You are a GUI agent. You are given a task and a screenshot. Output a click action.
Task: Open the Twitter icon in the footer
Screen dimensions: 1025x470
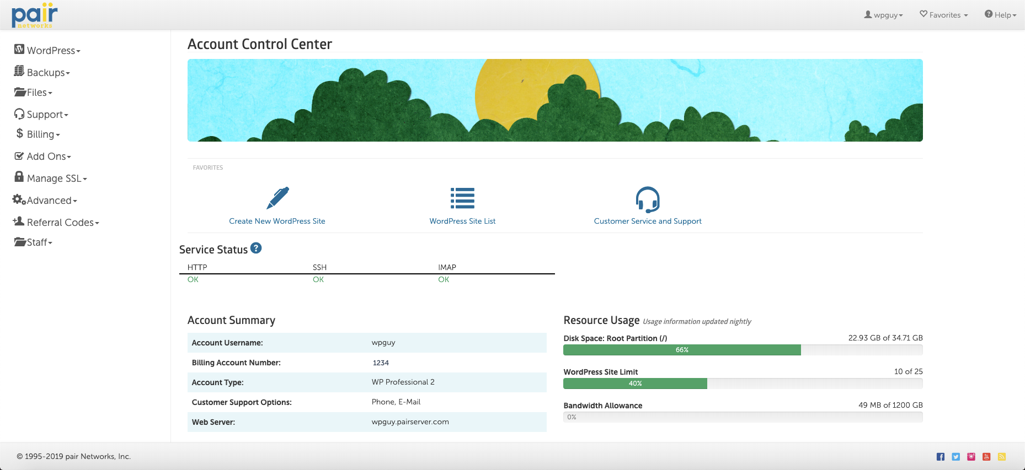(956, 457)
